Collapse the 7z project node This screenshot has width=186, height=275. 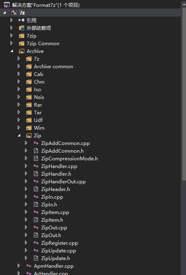[4, 13]
